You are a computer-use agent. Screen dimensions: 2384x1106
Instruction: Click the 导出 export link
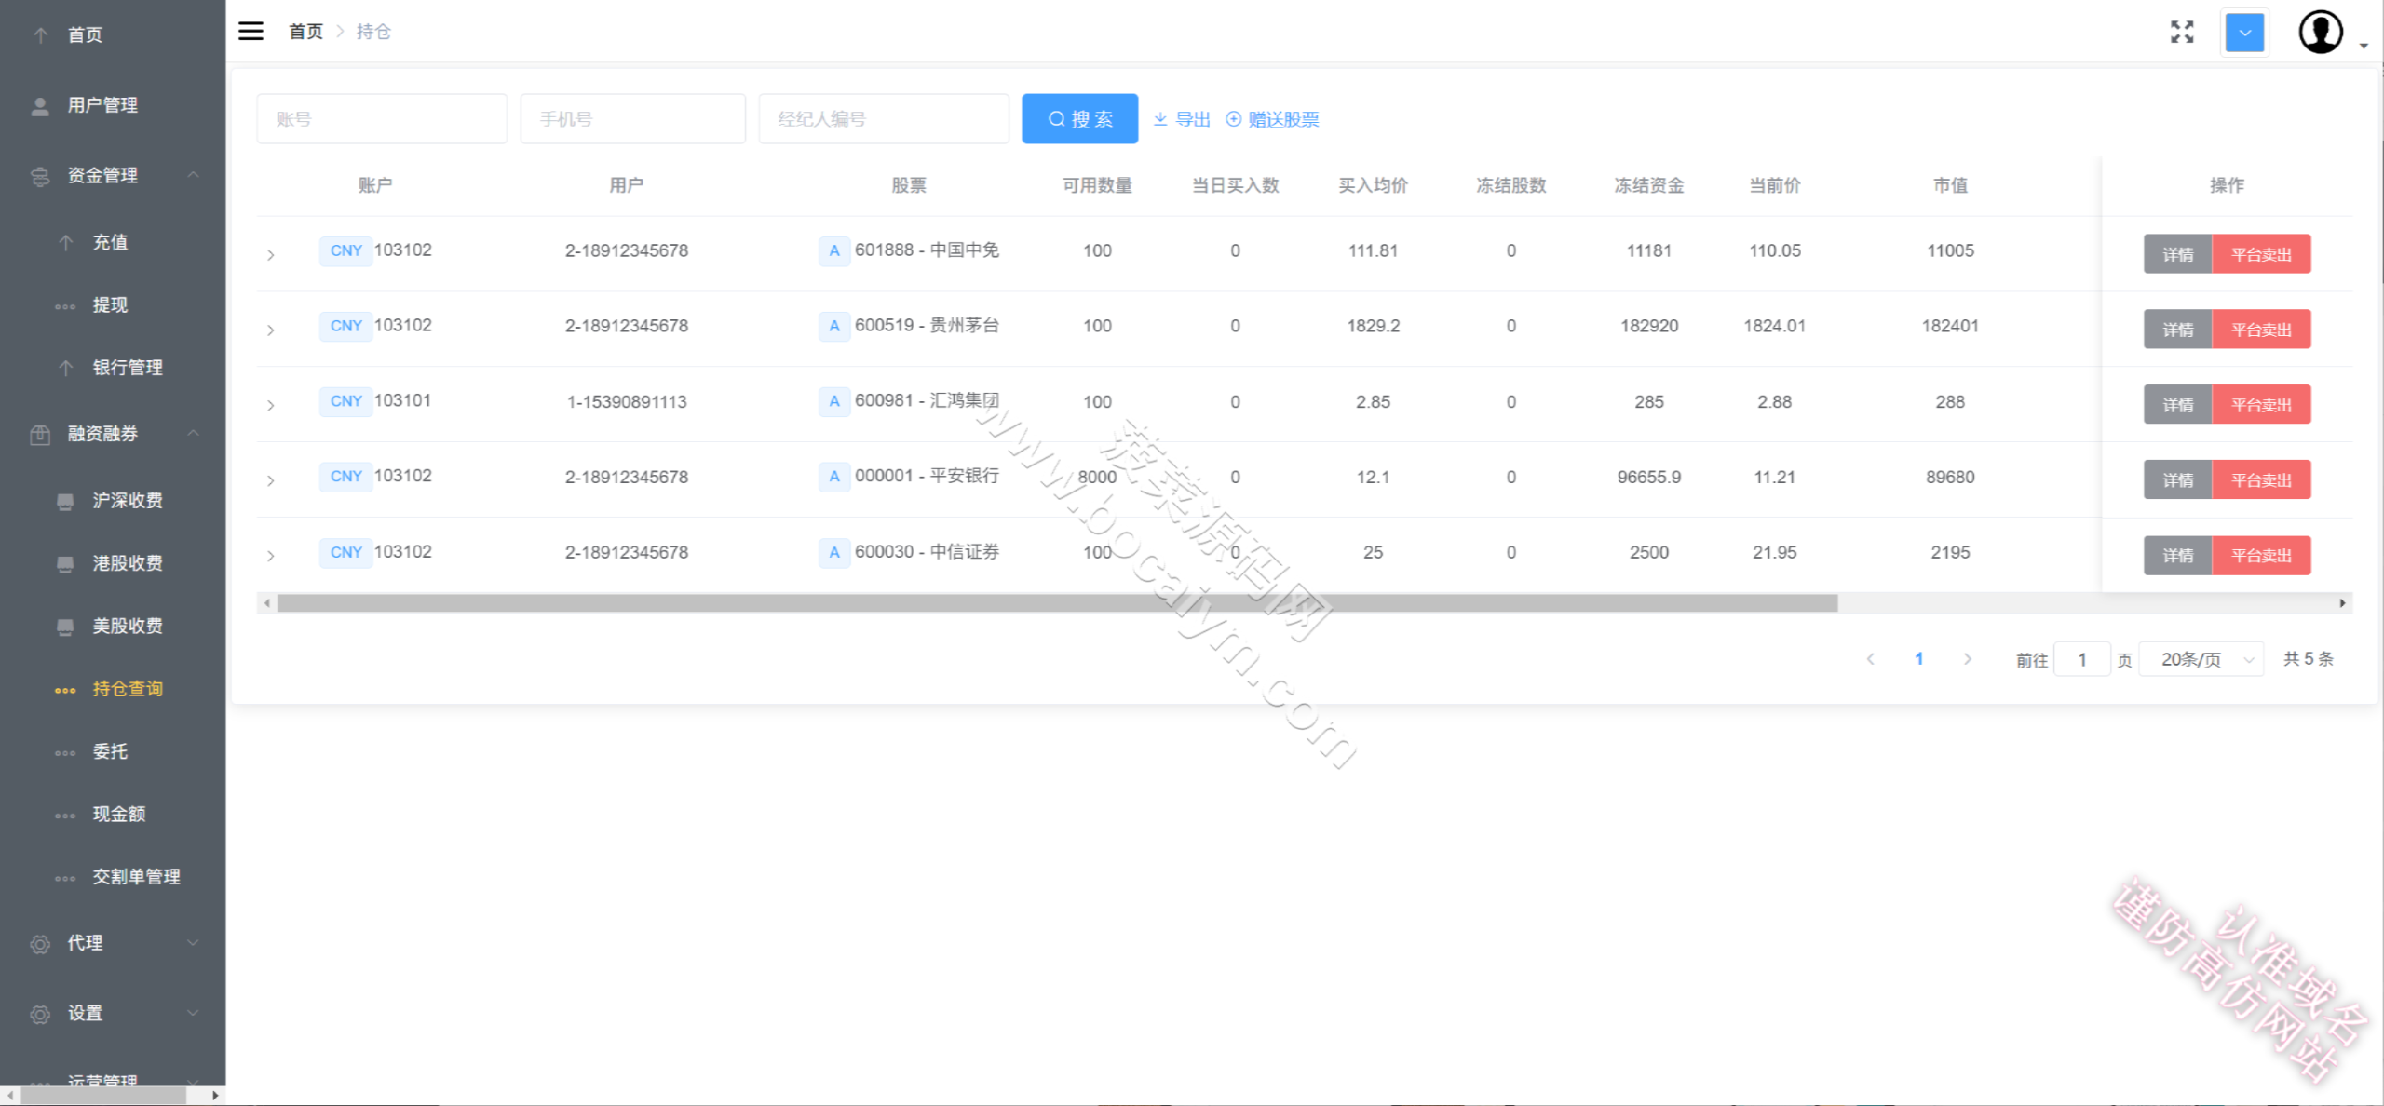coord(1182,119)
